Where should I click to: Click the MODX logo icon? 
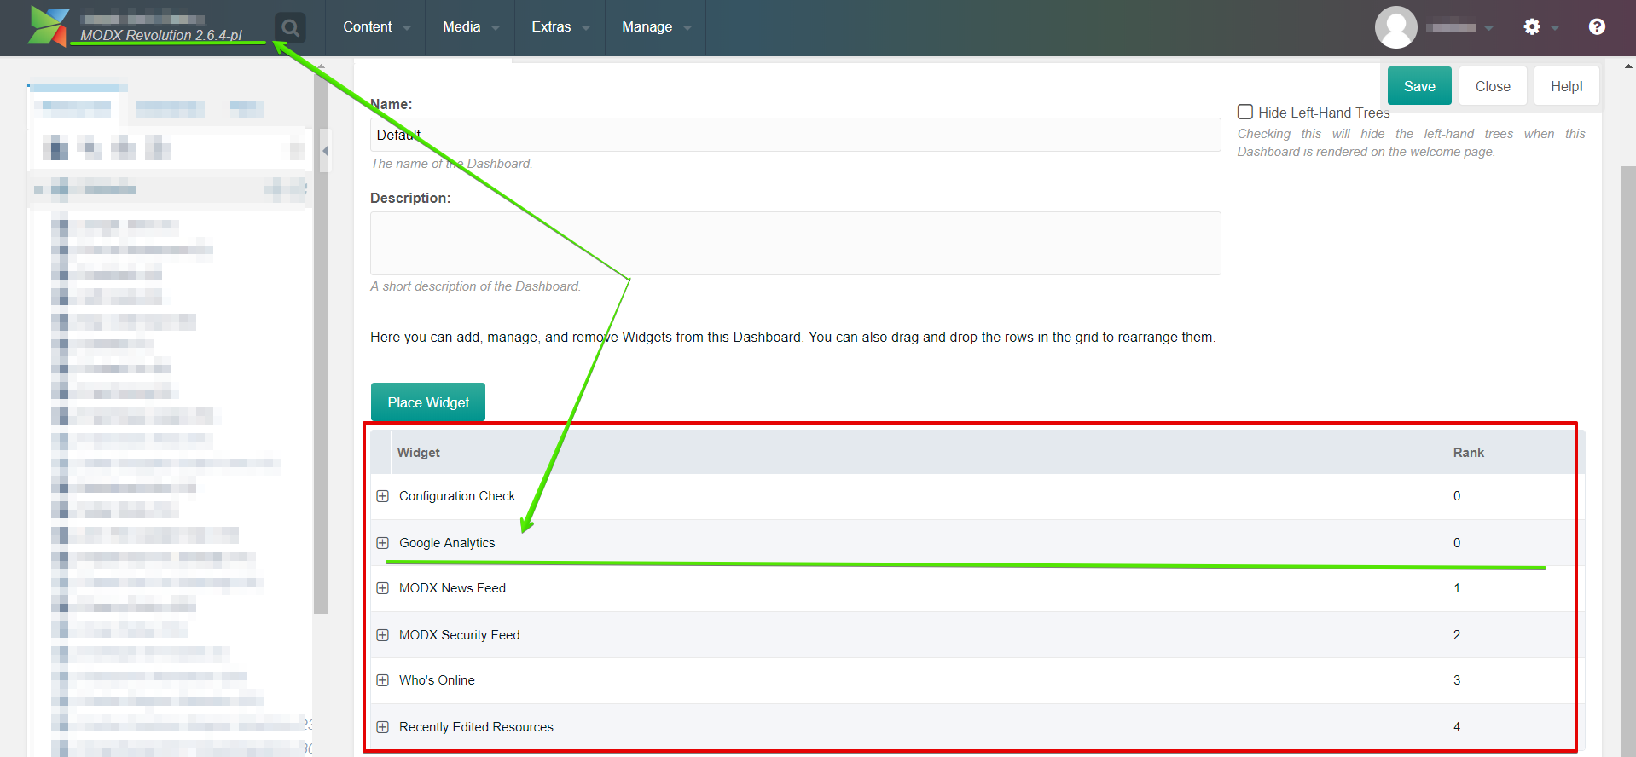(48, 26)
